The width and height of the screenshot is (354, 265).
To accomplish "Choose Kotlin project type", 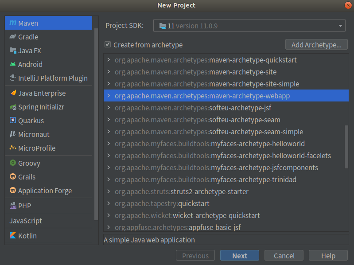I will pos(49,236).
